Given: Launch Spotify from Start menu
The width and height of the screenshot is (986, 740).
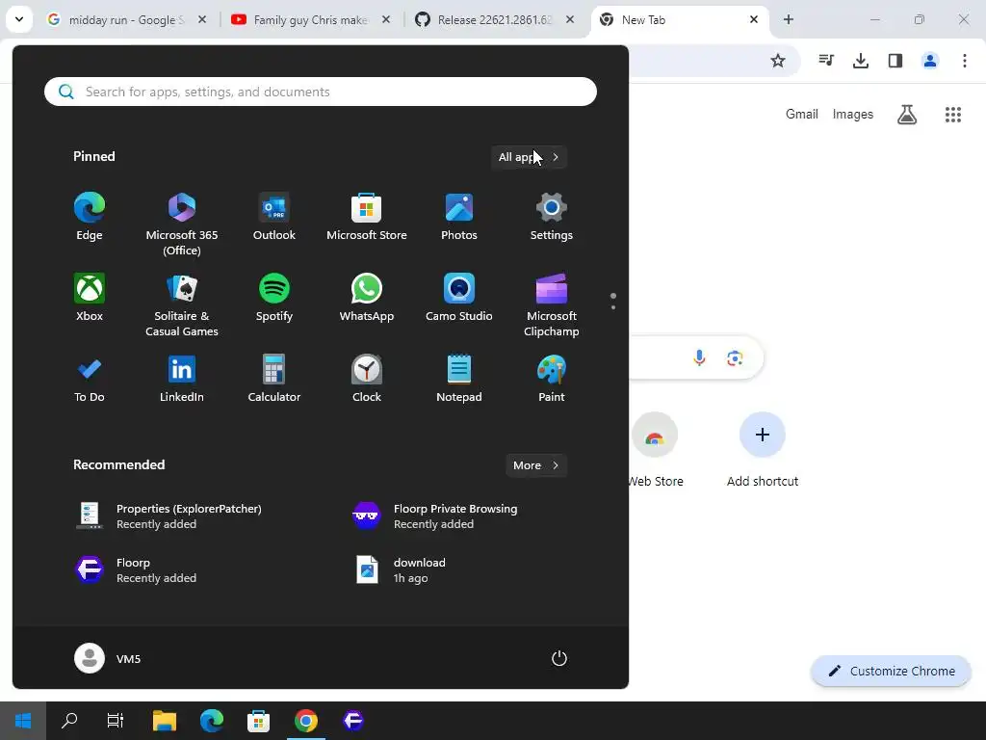Looking at the screenshot, I should 274,298.
